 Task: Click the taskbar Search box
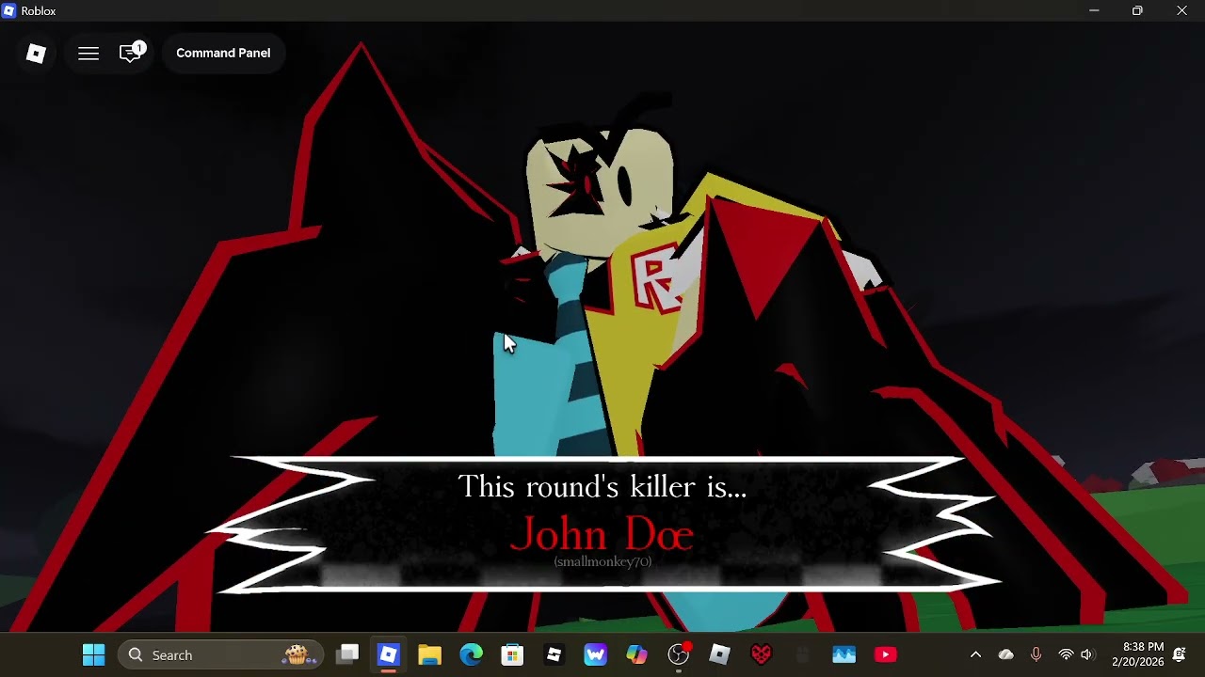221,655
